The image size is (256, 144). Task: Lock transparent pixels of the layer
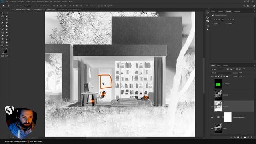216,76
